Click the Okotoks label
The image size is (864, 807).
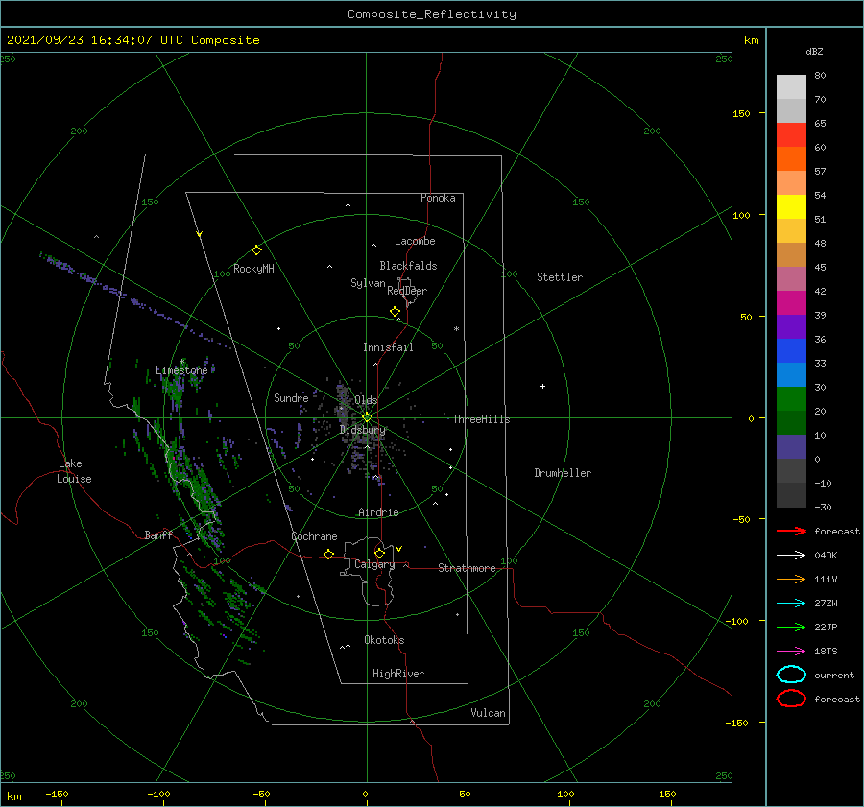[x=384, y=640]
